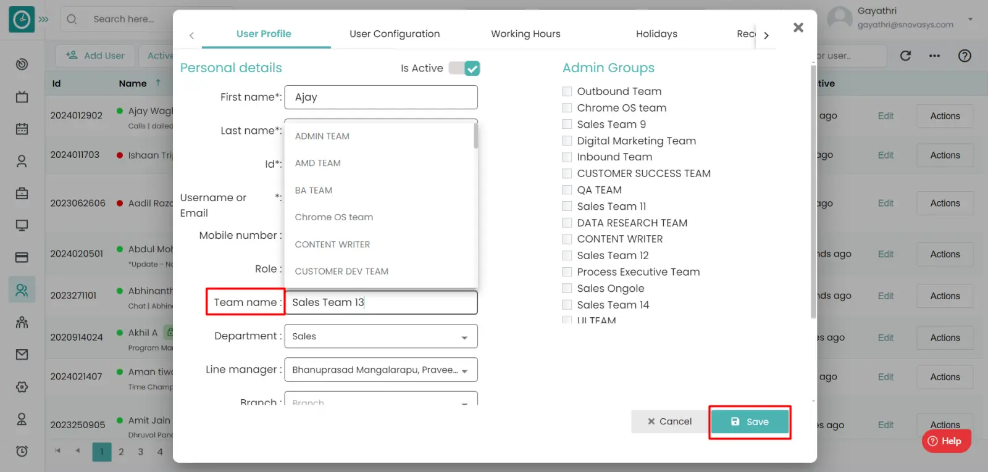Check the Outbound Team checkbox
Image resolution: width=988 pixels, height=472 pixels.
click(x=567, y=91)
